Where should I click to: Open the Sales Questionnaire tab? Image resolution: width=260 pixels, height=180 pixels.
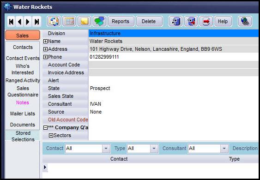[x=23, y=91]
